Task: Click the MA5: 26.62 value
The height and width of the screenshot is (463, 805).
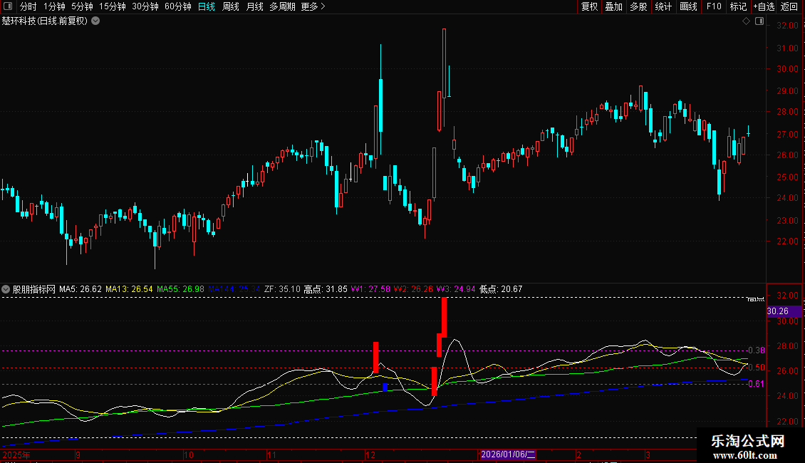Action: 80,289
